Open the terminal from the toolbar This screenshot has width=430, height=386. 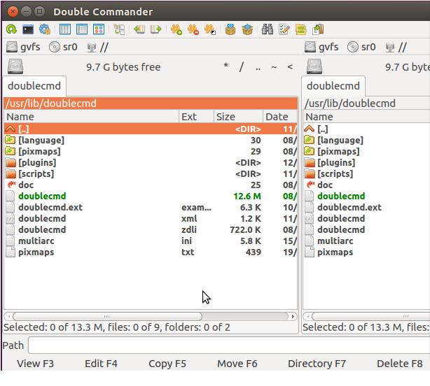click(x=28, y=29)
